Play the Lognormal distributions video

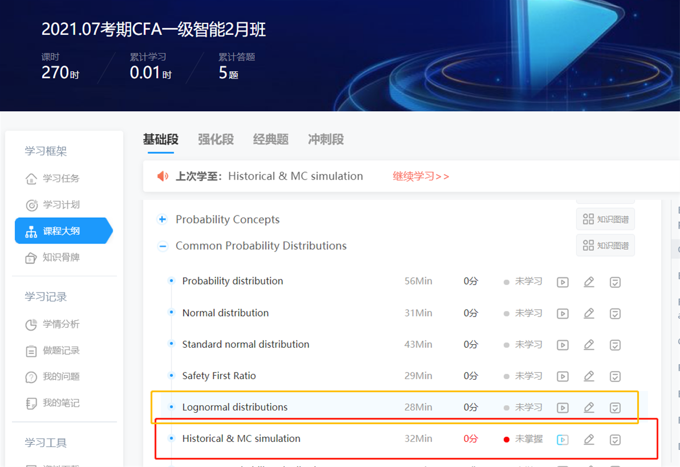[563, 408]
